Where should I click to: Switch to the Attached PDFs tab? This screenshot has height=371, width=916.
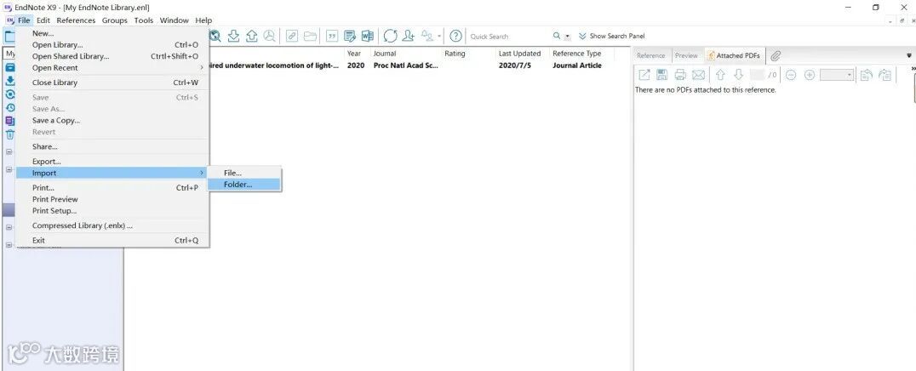(735, 56)
